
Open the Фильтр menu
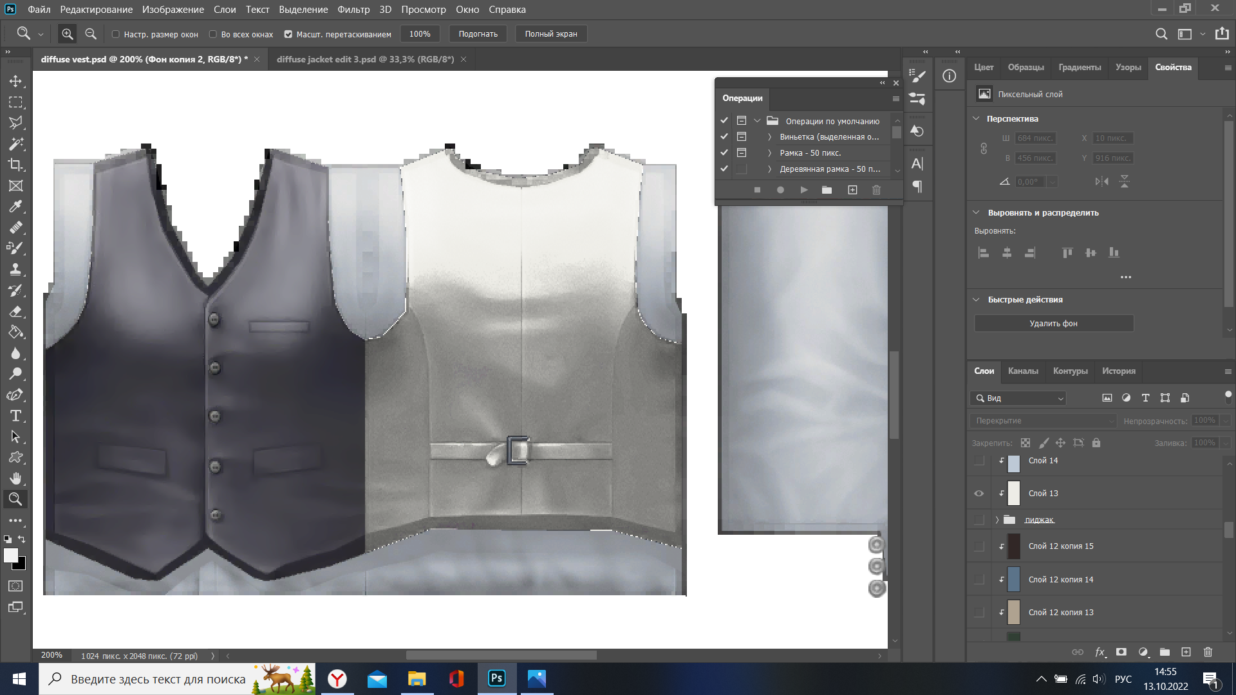point(353,10)
